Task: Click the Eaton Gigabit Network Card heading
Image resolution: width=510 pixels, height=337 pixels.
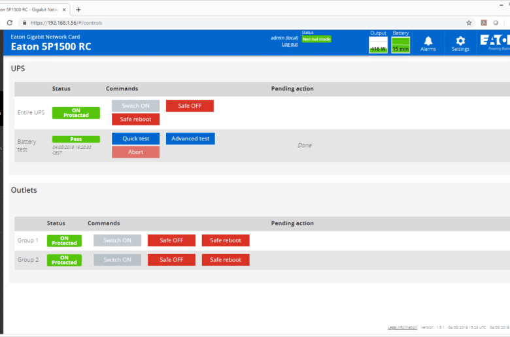Action: click(x=45, y=37)
